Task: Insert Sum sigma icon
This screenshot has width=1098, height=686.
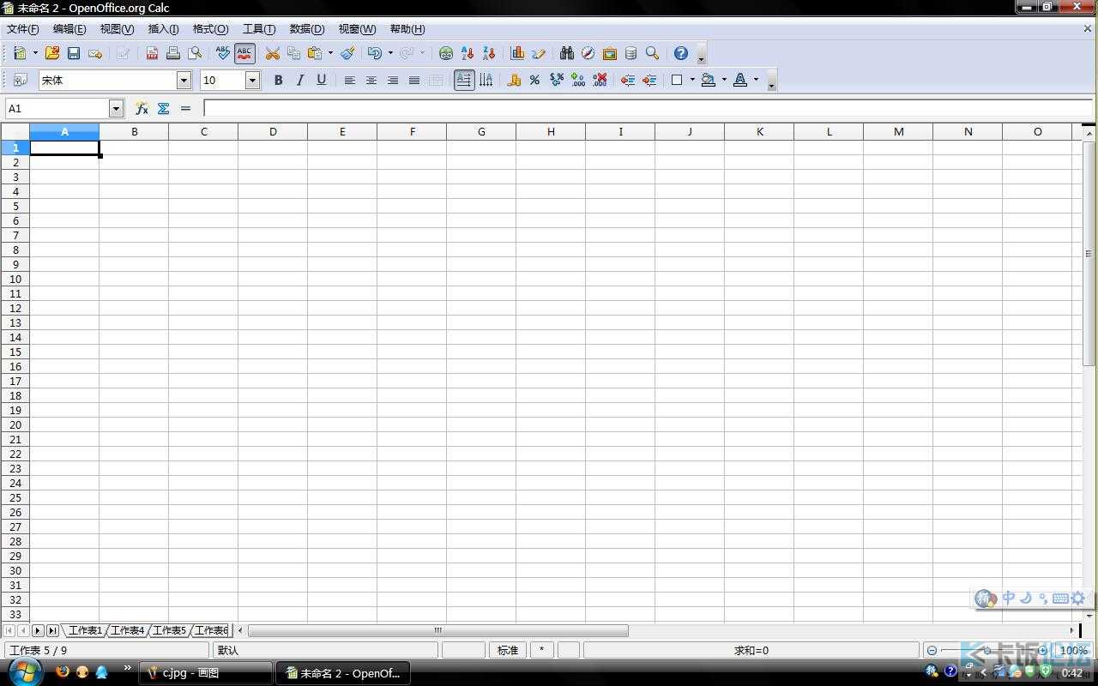Action: [x=163, y=108]
